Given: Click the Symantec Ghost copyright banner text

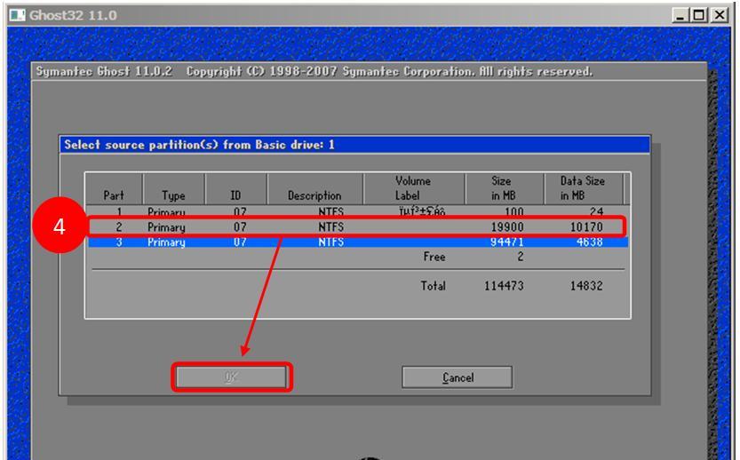Looking at the screenshot, I should coord(314,71).
